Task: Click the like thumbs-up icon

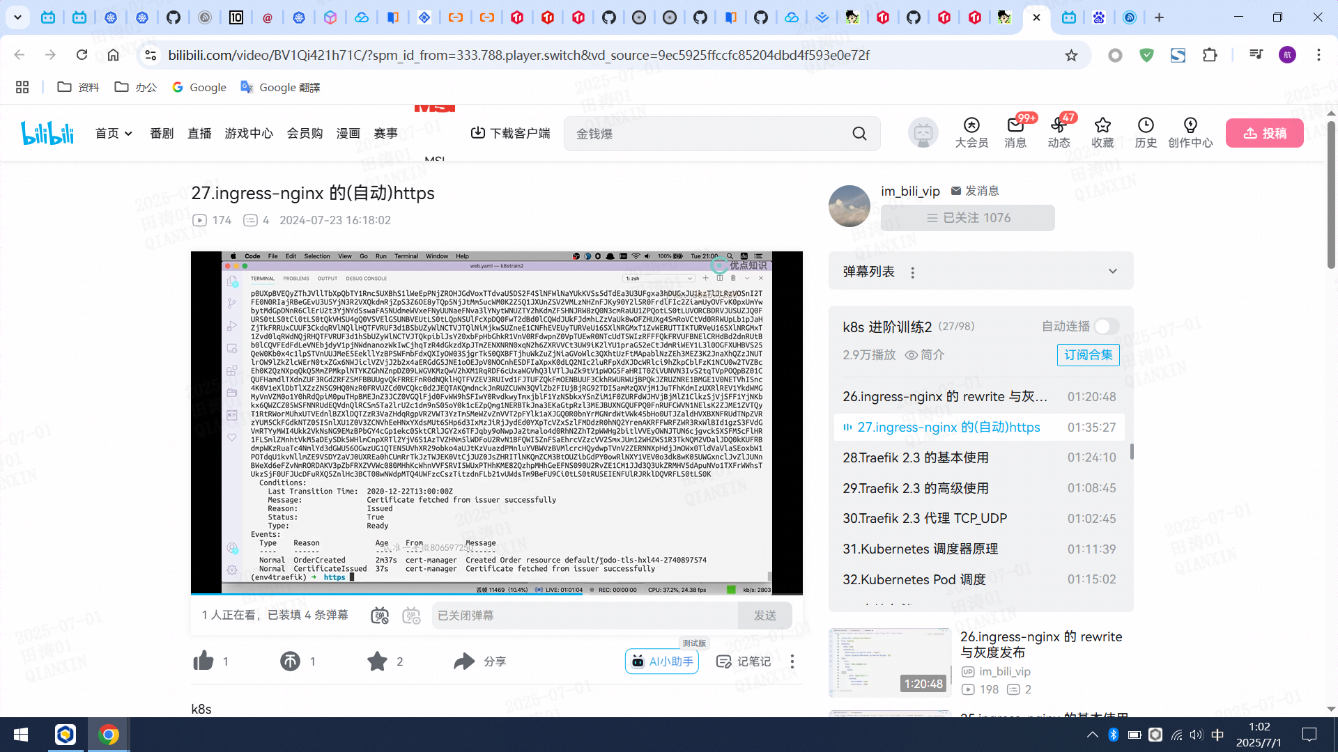Action: 203,661
